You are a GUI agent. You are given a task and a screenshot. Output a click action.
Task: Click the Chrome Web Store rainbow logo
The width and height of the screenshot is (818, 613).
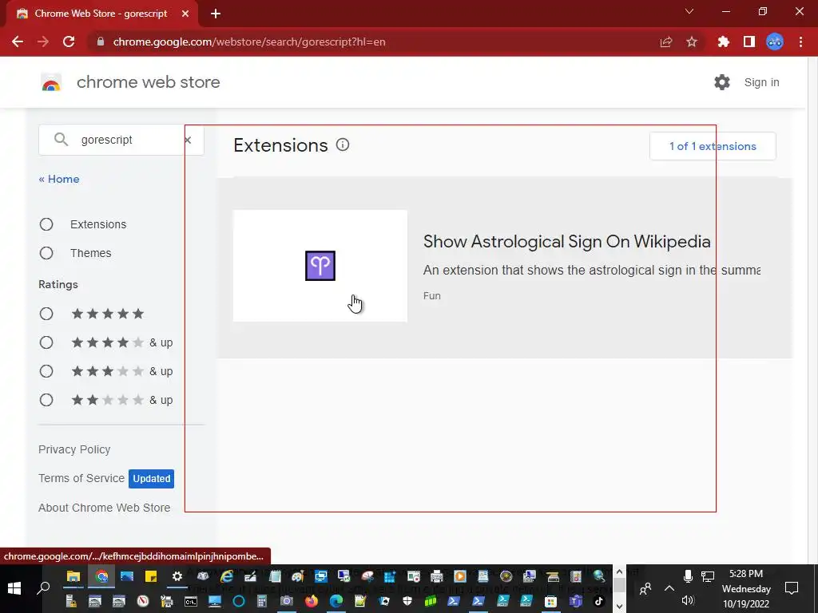[51, 82]
